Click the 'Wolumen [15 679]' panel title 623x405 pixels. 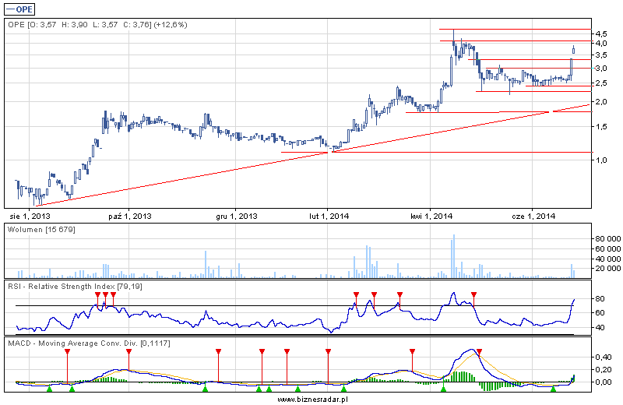[41, 230]
